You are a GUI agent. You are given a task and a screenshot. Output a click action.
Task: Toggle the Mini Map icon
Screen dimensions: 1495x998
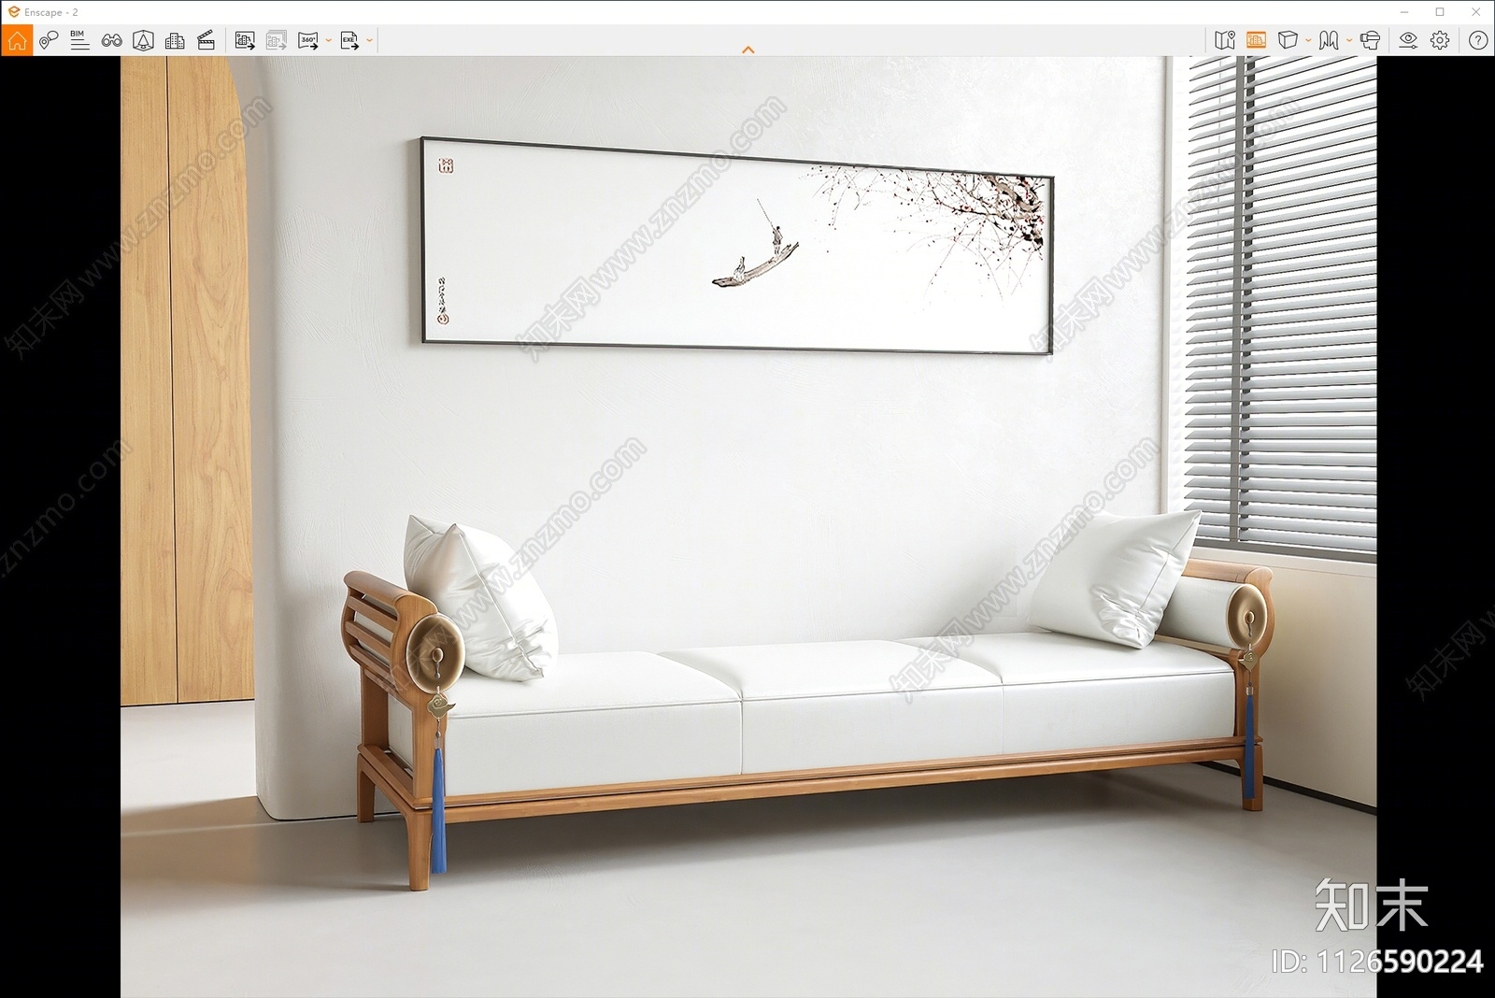pos(1225,40)
